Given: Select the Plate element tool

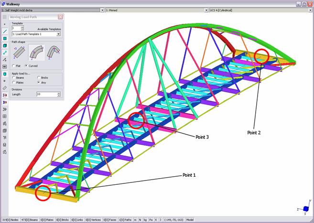Looking at the screenshot, I should (x=5, y=38).
